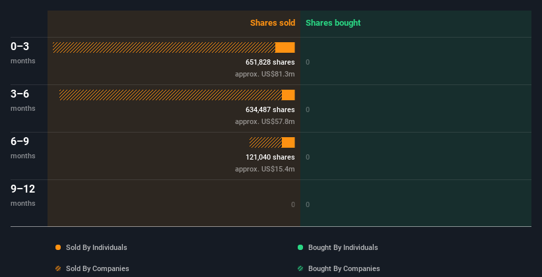Click the shares bought 0 in 9–12 months row
Viewport: 542px width, 277px height.
point(308,204)
